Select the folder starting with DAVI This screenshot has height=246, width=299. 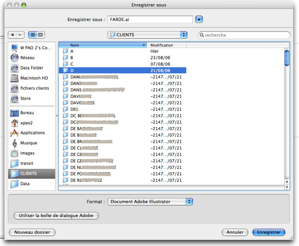[123, 96]
